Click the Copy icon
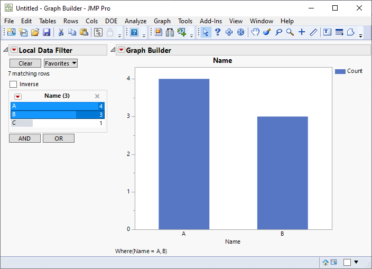This screenshot has height=269, width=372. [72, 32]
